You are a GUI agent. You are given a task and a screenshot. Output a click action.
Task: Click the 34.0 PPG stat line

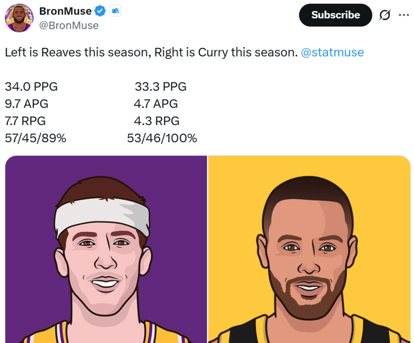pos(31,87)
